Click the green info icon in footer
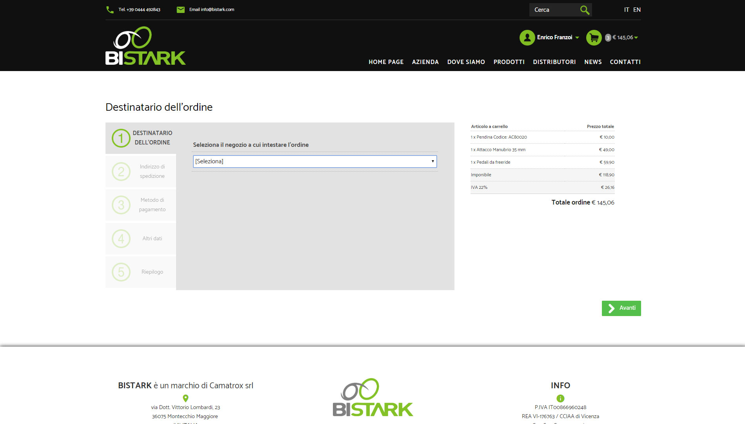 [560, 398]
